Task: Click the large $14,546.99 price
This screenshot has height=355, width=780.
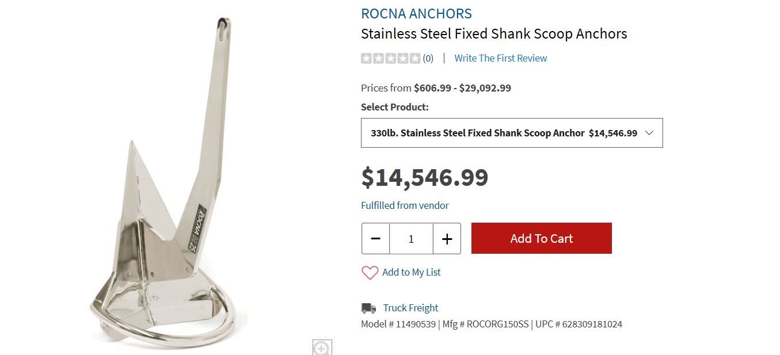Action: pos(425,177)
